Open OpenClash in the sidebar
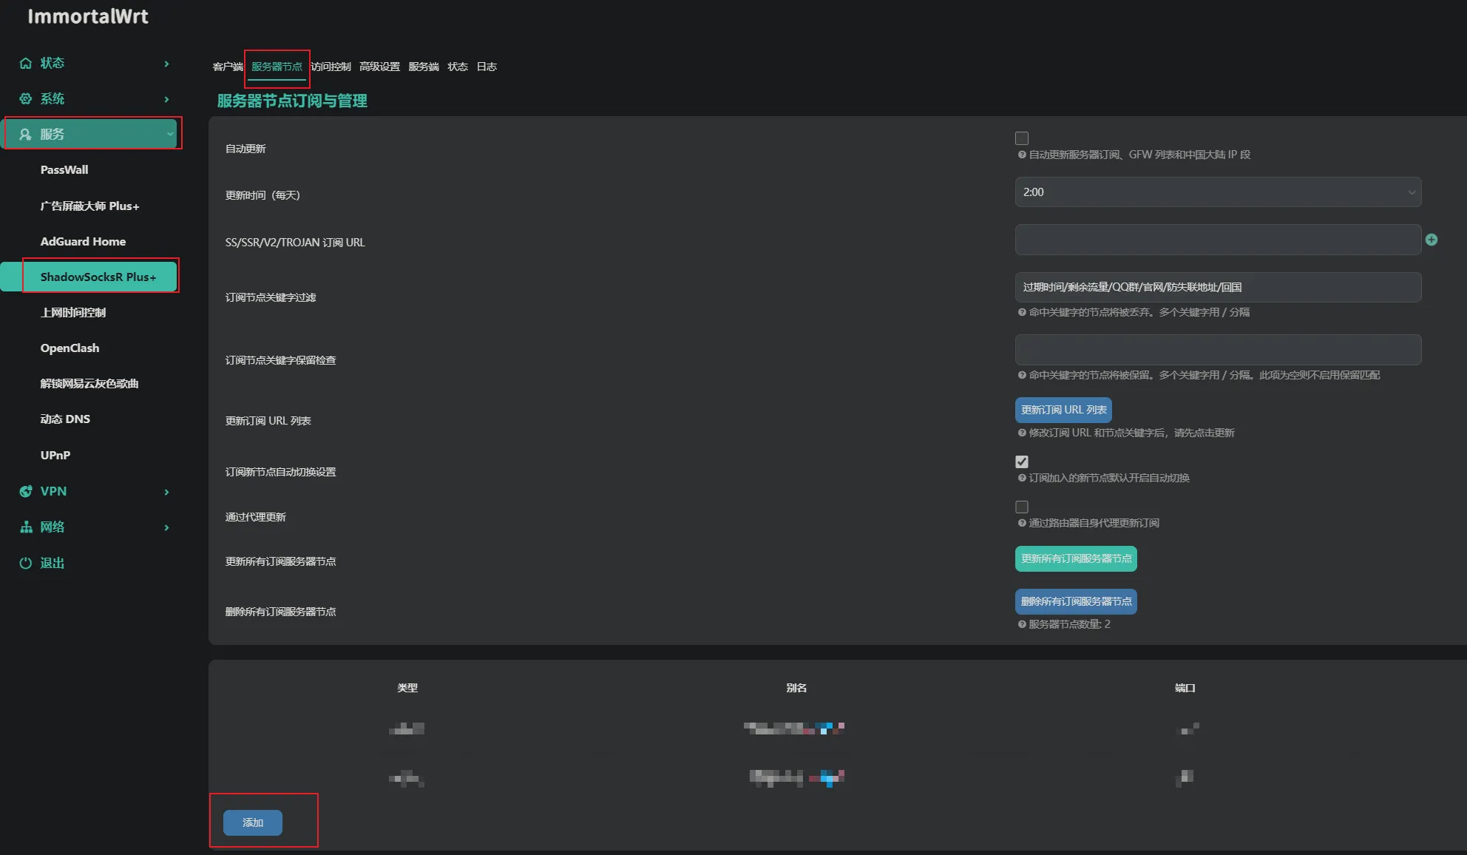The image size is (1467, 855). tap(70, 348)
